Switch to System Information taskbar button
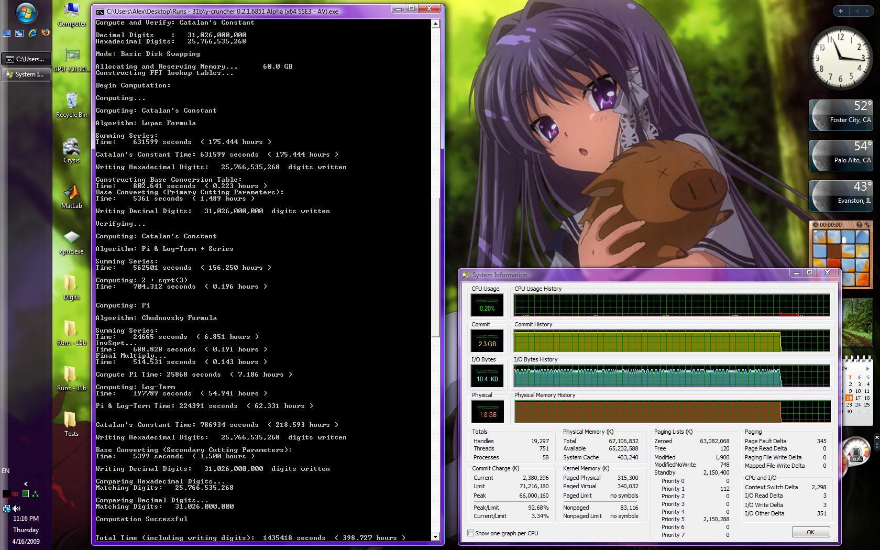The width and height of the screenshot is (880, 550). click(x=26, y=74)
